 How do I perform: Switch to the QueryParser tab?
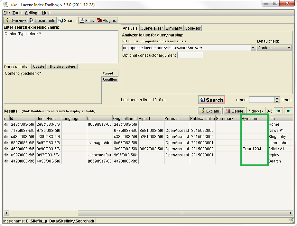pyautogui.click(x=152, y=28)
